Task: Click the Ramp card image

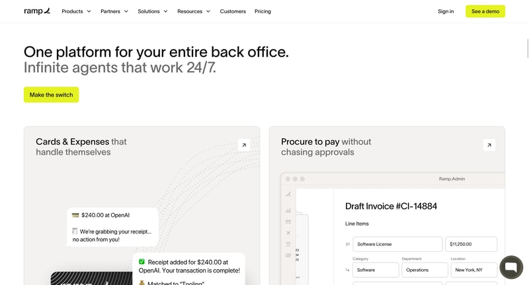Action: pos(91,278)
